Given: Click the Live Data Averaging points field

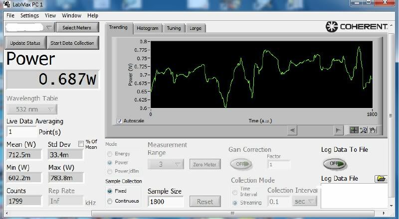Looking at the screenshot, I should [22, 131].
